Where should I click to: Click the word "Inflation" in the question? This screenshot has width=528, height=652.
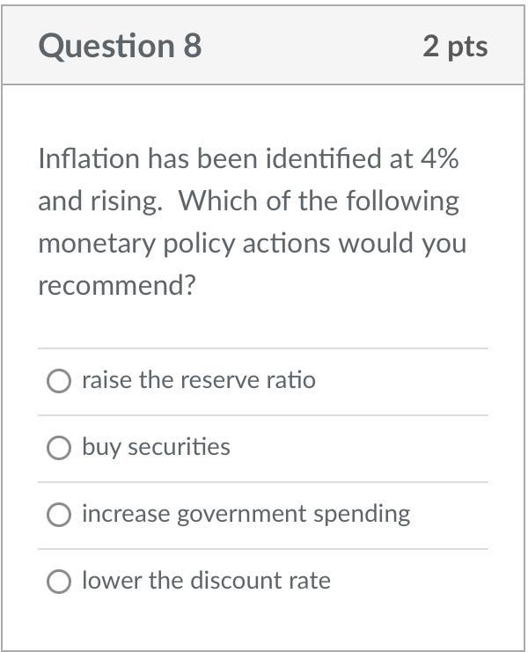click(x=89, y=158)
